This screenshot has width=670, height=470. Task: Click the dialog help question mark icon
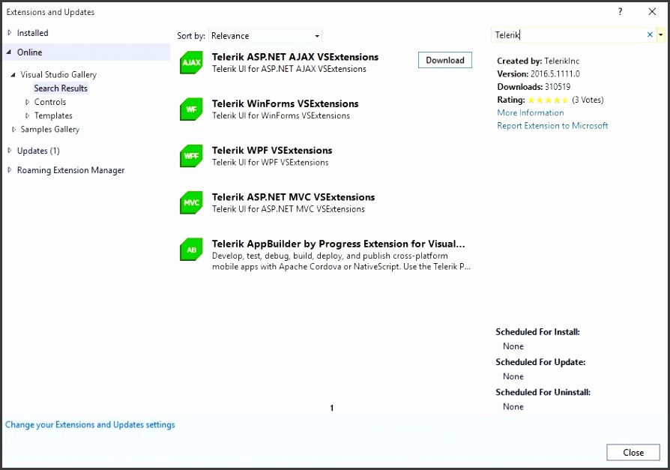coord(619,11)
